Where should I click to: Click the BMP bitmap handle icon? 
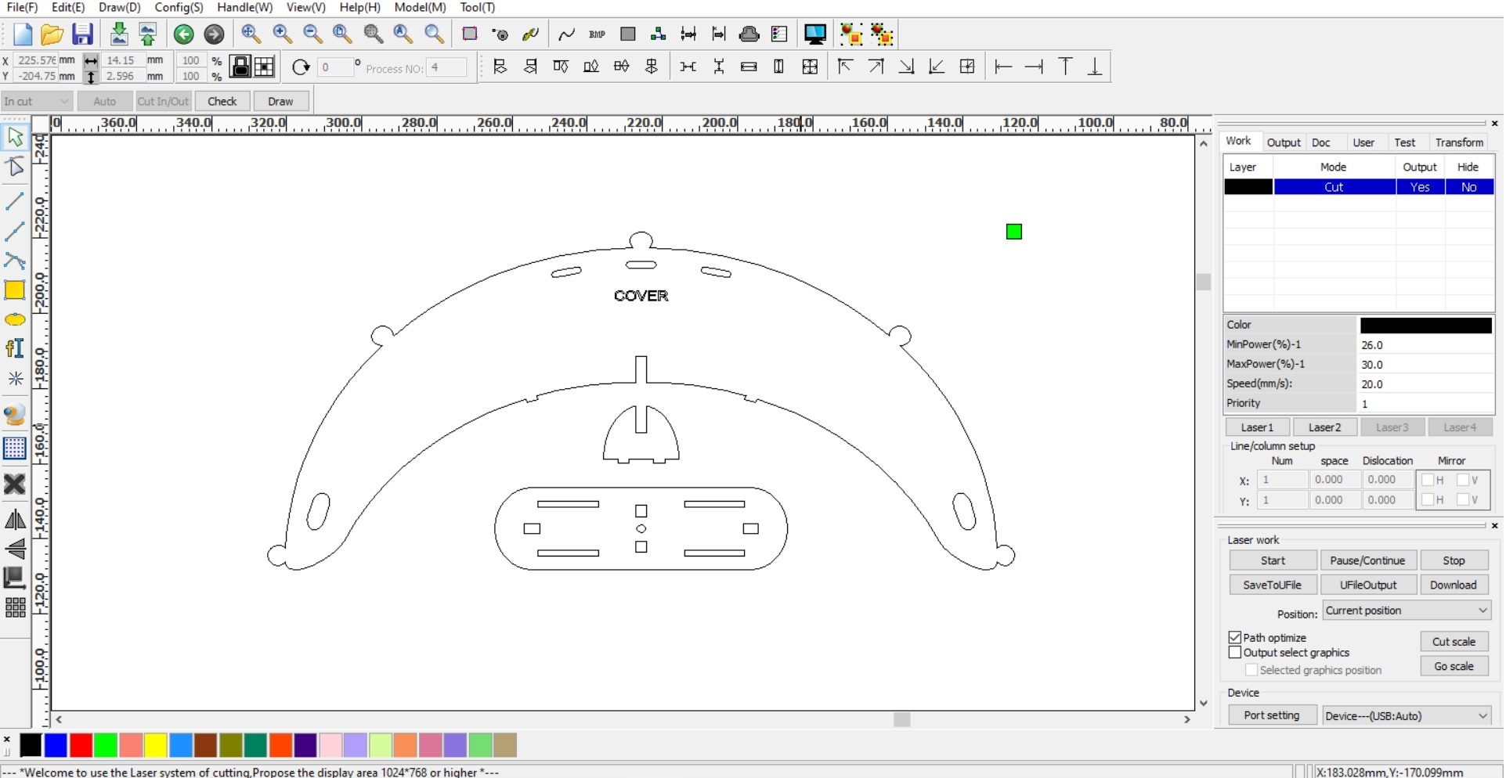[598, 34]
